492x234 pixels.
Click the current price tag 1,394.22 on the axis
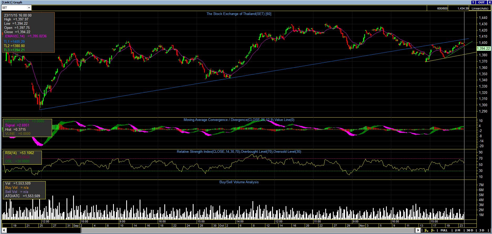point(483,49)
